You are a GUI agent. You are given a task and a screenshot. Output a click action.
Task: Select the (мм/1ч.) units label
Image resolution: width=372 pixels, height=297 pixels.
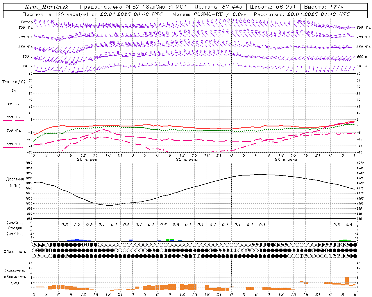15,233
